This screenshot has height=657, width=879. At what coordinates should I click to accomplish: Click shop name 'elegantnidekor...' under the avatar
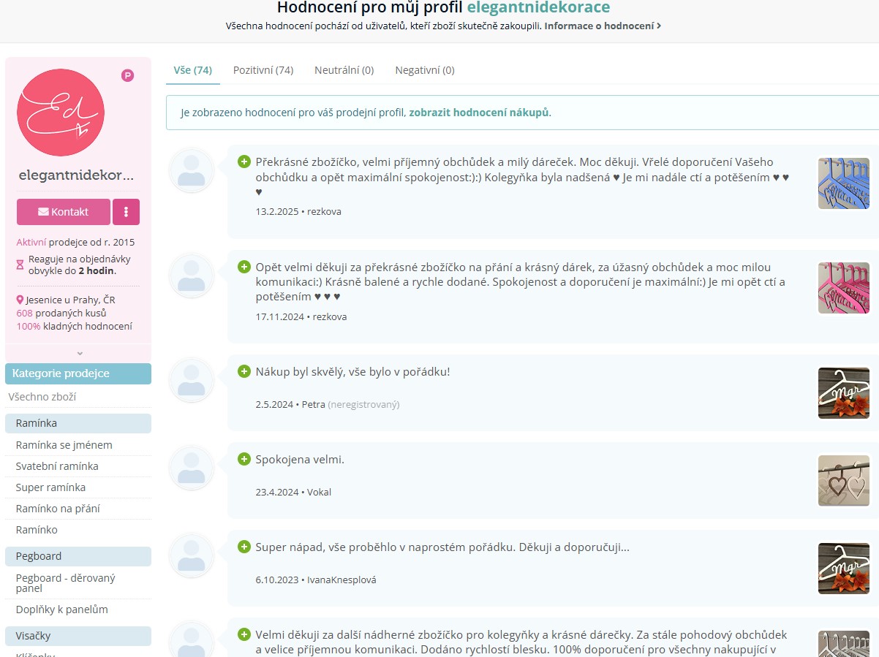(77, 176)
